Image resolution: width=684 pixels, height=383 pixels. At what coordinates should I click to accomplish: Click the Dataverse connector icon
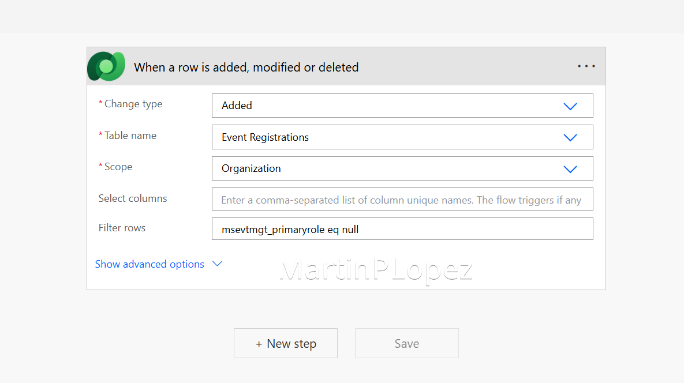coord(106,66)
